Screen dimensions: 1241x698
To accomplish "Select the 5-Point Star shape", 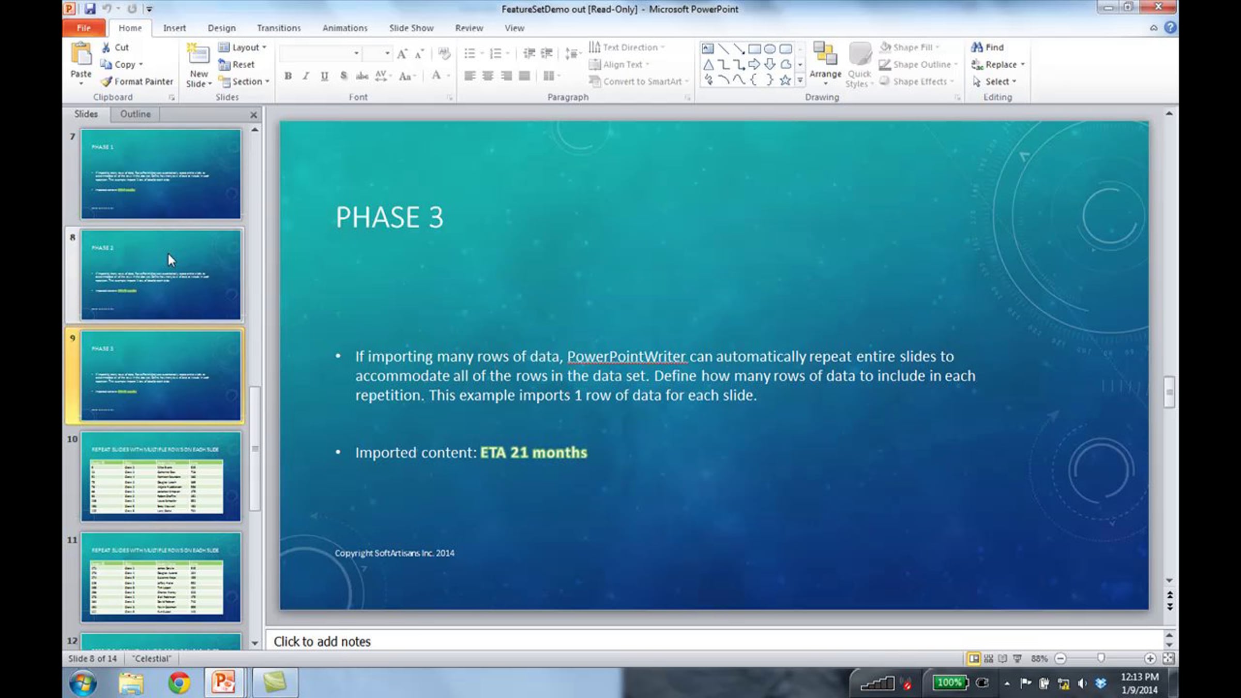I will (785, 80).
